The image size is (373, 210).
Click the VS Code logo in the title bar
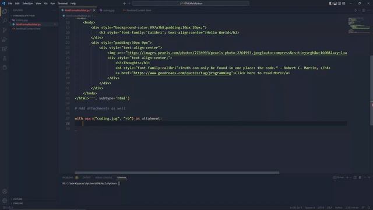(x=3, y=3)
